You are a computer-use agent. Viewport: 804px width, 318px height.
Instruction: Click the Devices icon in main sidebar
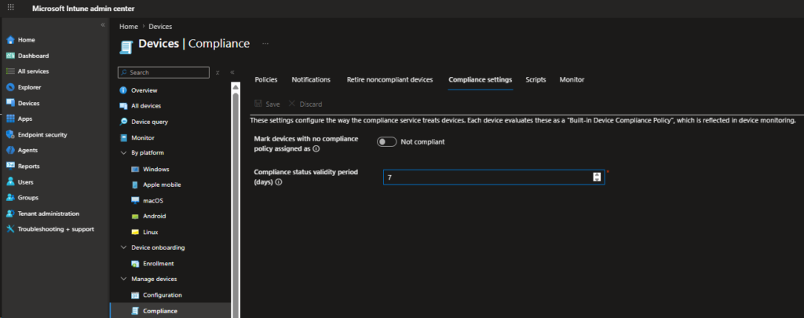(x=10, y=103)
